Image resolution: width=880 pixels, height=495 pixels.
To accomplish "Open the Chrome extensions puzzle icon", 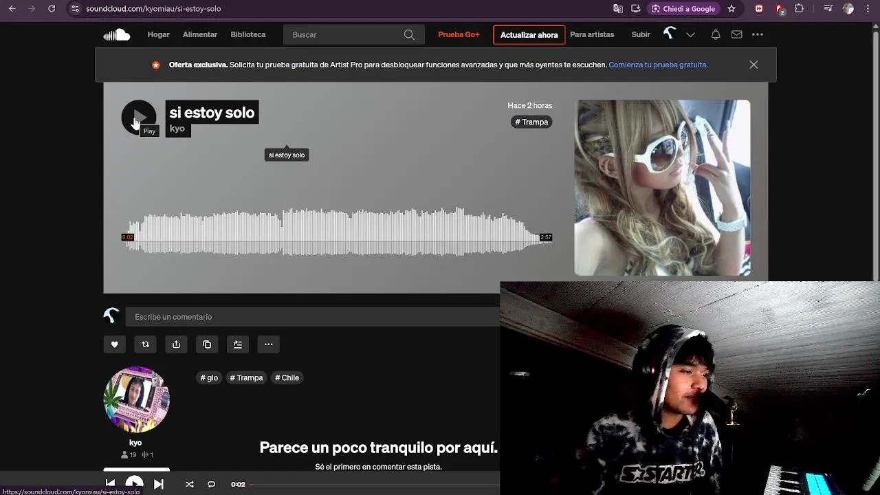I will pos(799,9).
